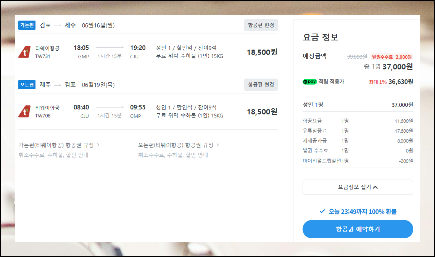Click the total 37,000원 estimated amount
The width and height of the screenshot is (435, 257).
(398, 66)
